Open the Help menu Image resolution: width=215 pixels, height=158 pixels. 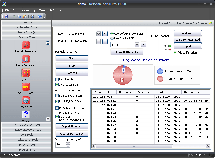click(60, 10)
